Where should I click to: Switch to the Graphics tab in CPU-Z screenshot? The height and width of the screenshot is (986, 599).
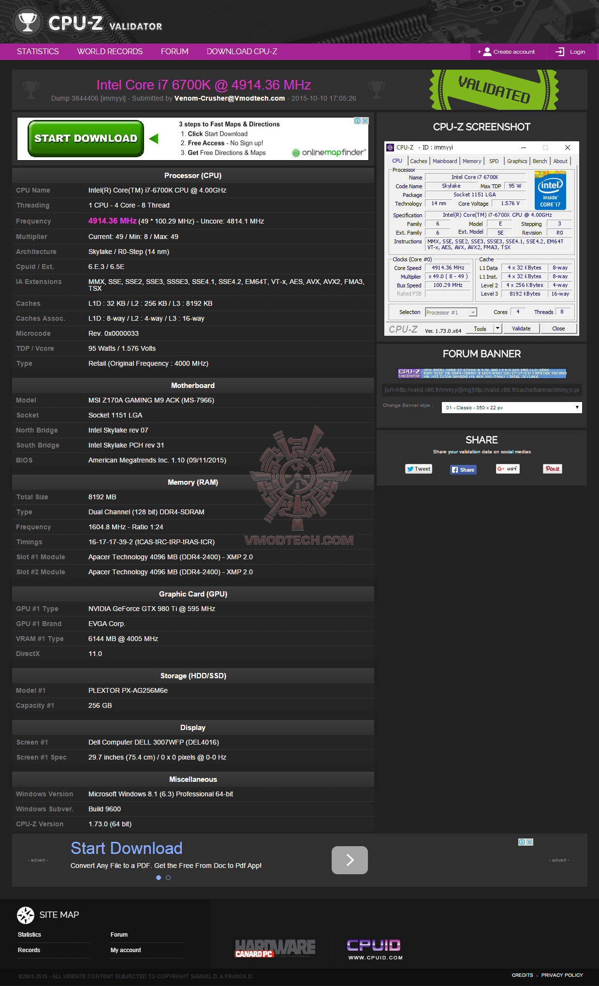[x=517, y=161]
